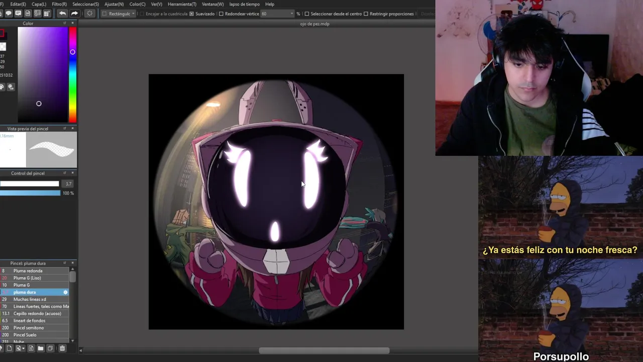Screen dimensions: 643x362
Task: Click the add script brush icon
Action: [31, 348]
